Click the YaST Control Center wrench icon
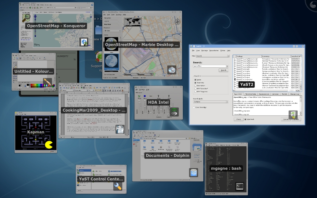 point(118,186)
